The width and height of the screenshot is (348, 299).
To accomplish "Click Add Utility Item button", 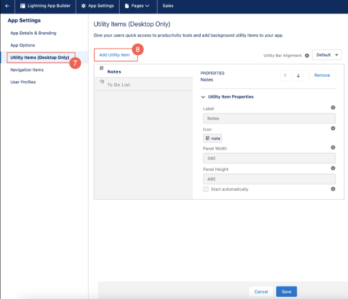I will (115, 55).
